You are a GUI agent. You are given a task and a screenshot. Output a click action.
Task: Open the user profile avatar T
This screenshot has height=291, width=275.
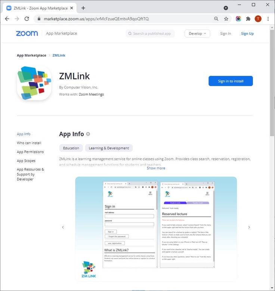tap(258, 19)
